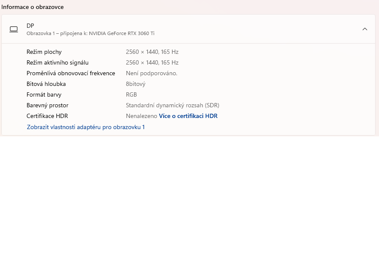Click the Barevný prostor label

click(48, 105)
